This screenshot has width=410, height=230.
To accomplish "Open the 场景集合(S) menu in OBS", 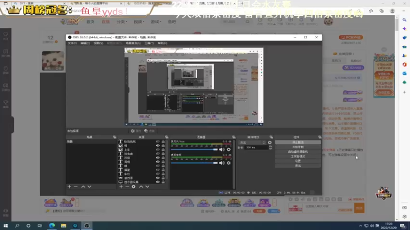I will tap(133, 43).
